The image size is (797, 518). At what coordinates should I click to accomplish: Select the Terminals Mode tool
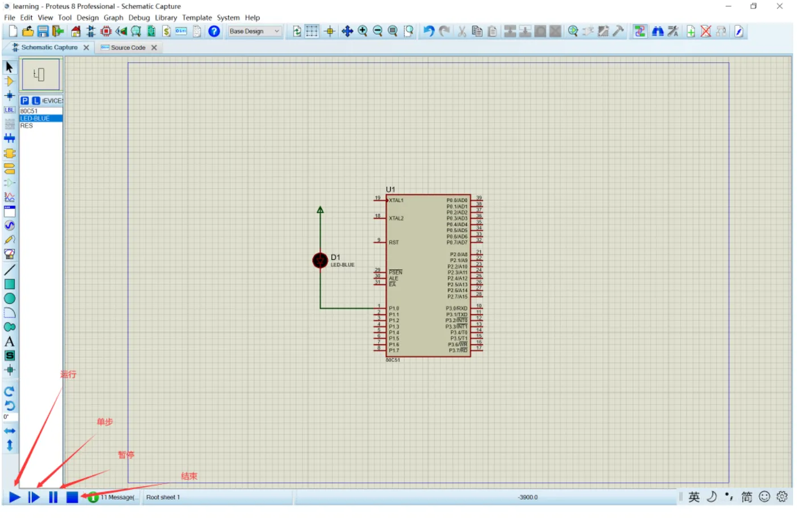point(9,169)
